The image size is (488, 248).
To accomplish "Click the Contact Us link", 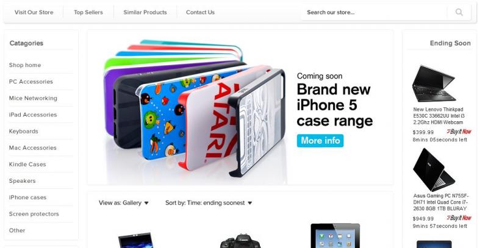I will click(x=200, y=12).
